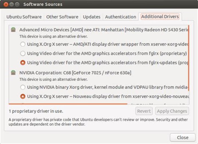Image resolution: width=198 pixels, height=144 pixels.
Task: Click the vertical scrollbar of driver list
Action: [x=189, y=58]
